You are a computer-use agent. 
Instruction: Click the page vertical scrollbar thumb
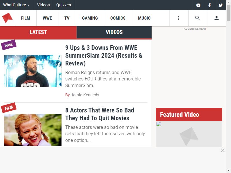pyautogui.click(x=228, y=13)
